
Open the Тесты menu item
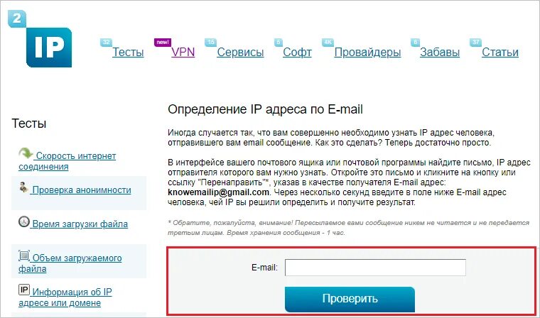point(128,53)
